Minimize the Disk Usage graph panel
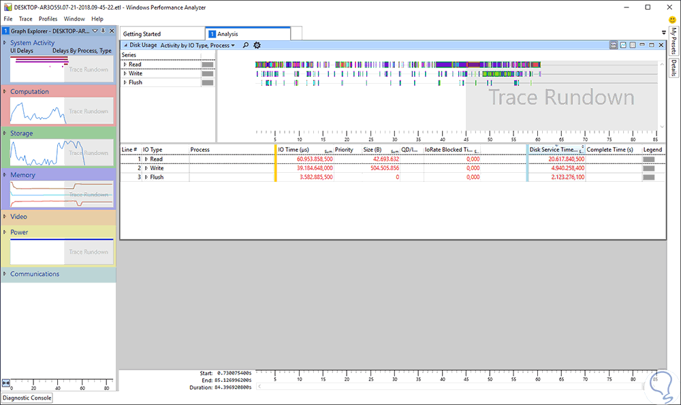 (642, 45)
